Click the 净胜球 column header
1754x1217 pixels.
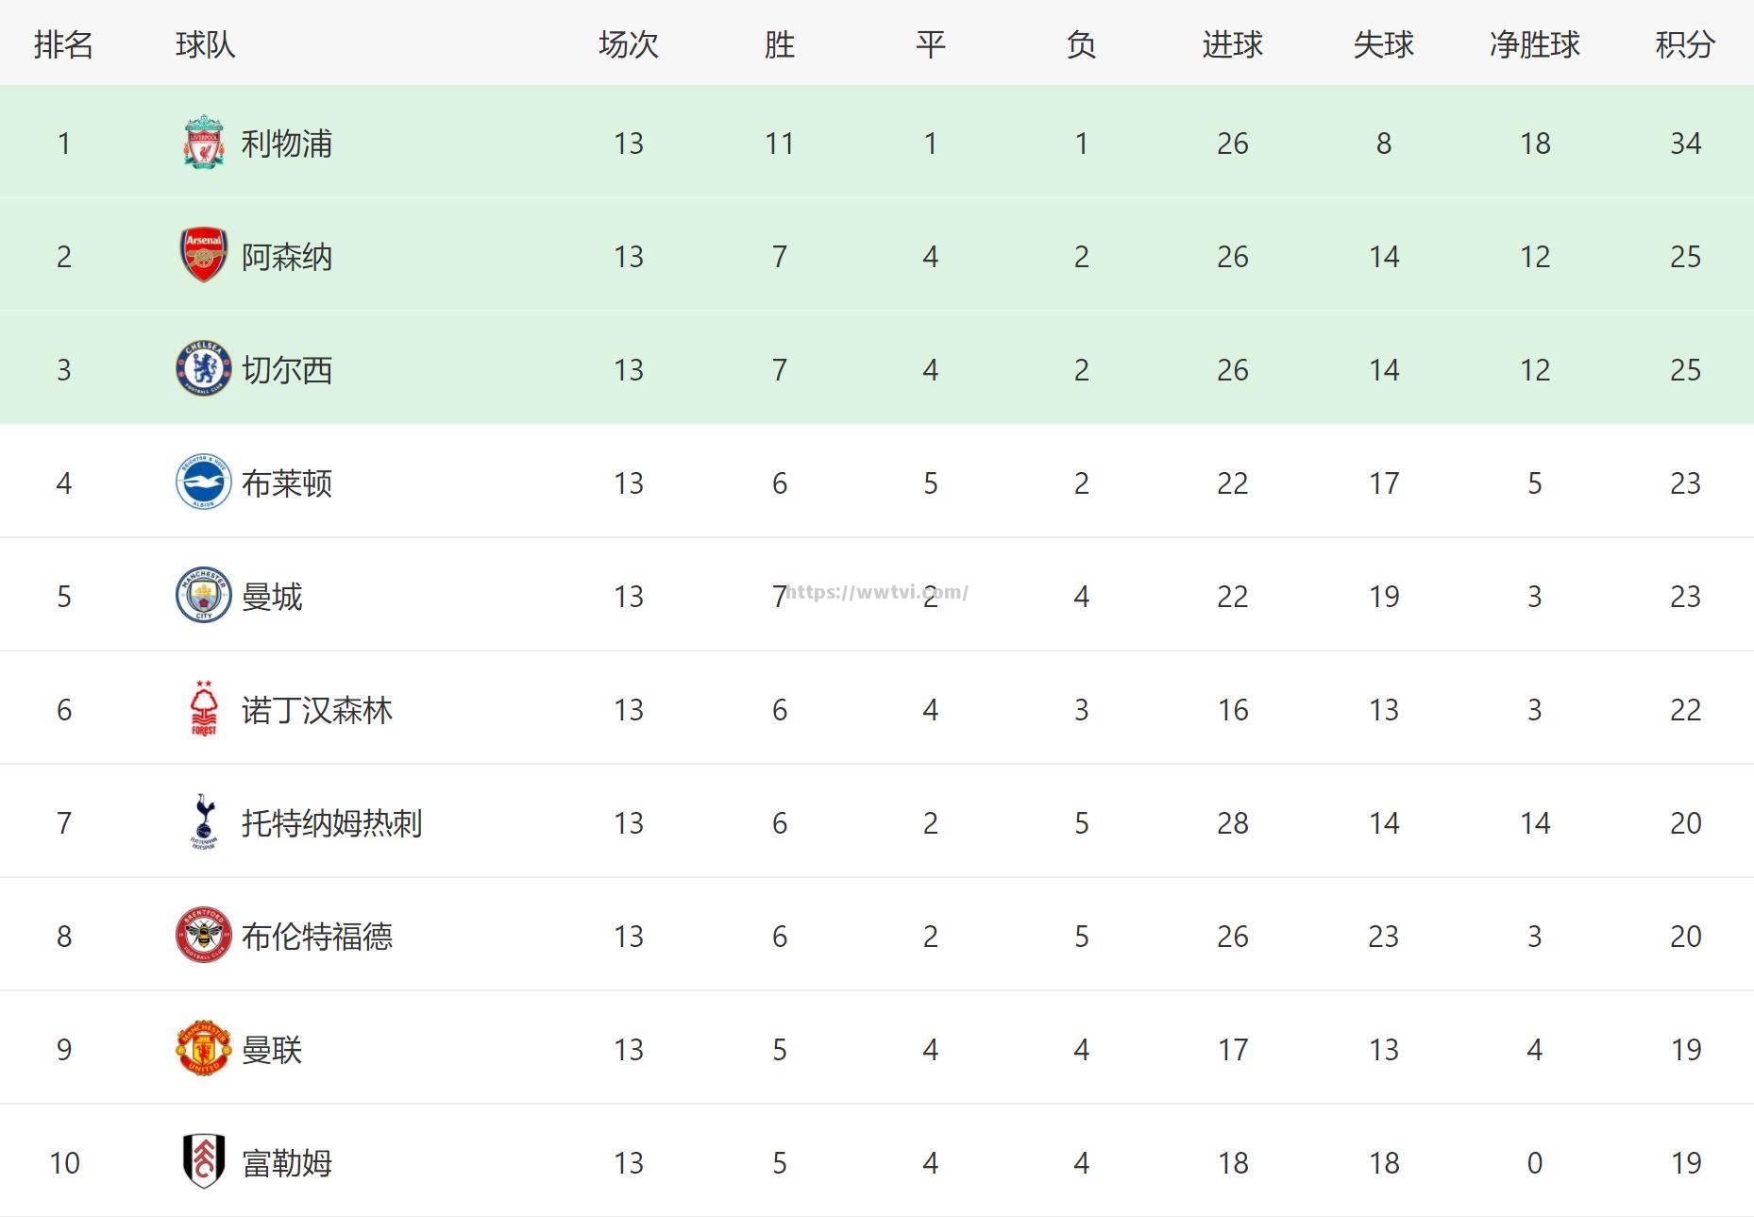pos(1534,44)
